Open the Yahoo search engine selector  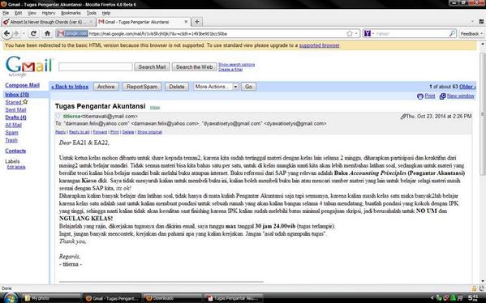tap(369, 33)
